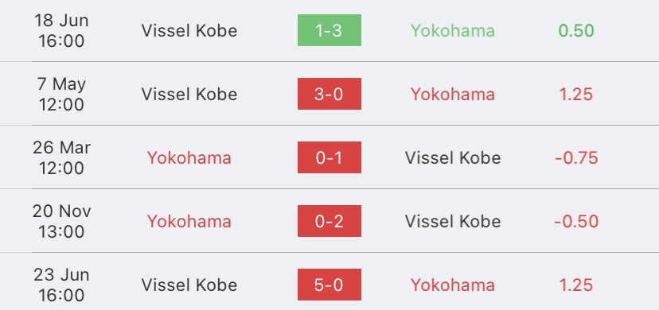659x310 pixels.
Task: Click the -0.75 handicap value
Action: point(576,157)
